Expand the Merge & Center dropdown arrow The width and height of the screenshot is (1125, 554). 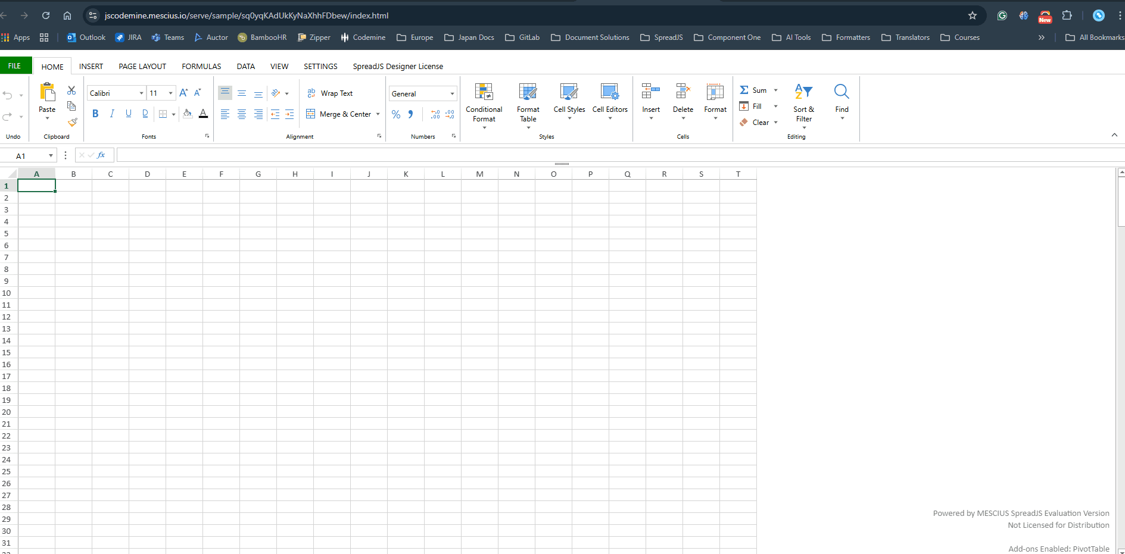pyautogui.click(x=378, y=114)
